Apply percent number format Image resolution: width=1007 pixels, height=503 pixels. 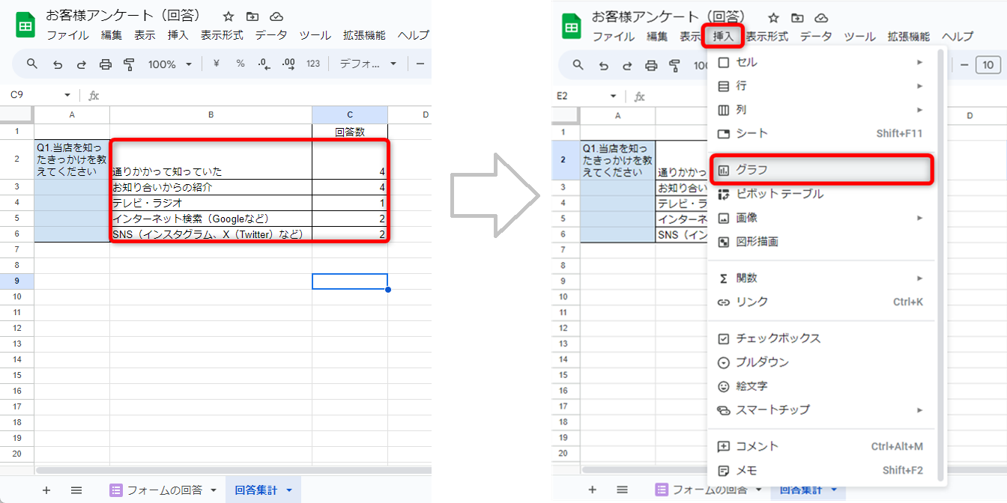coord(239,64)
